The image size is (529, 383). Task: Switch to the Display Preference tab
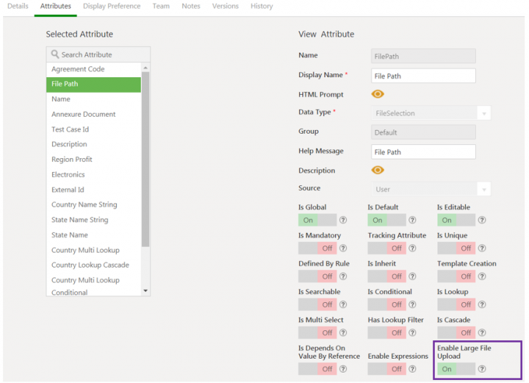(112, 6)
